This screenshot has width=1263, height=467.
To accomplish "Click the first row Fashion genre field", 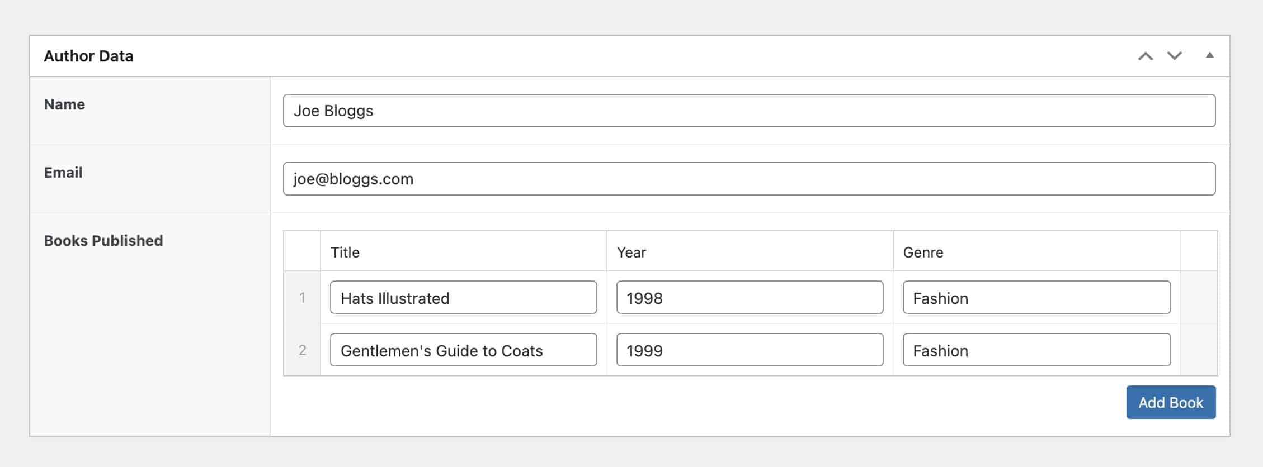I will point(1036,298).
